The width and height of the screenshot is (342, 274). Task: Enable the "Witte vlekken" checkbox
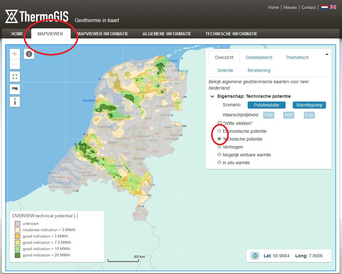click(x=220, y=123)
